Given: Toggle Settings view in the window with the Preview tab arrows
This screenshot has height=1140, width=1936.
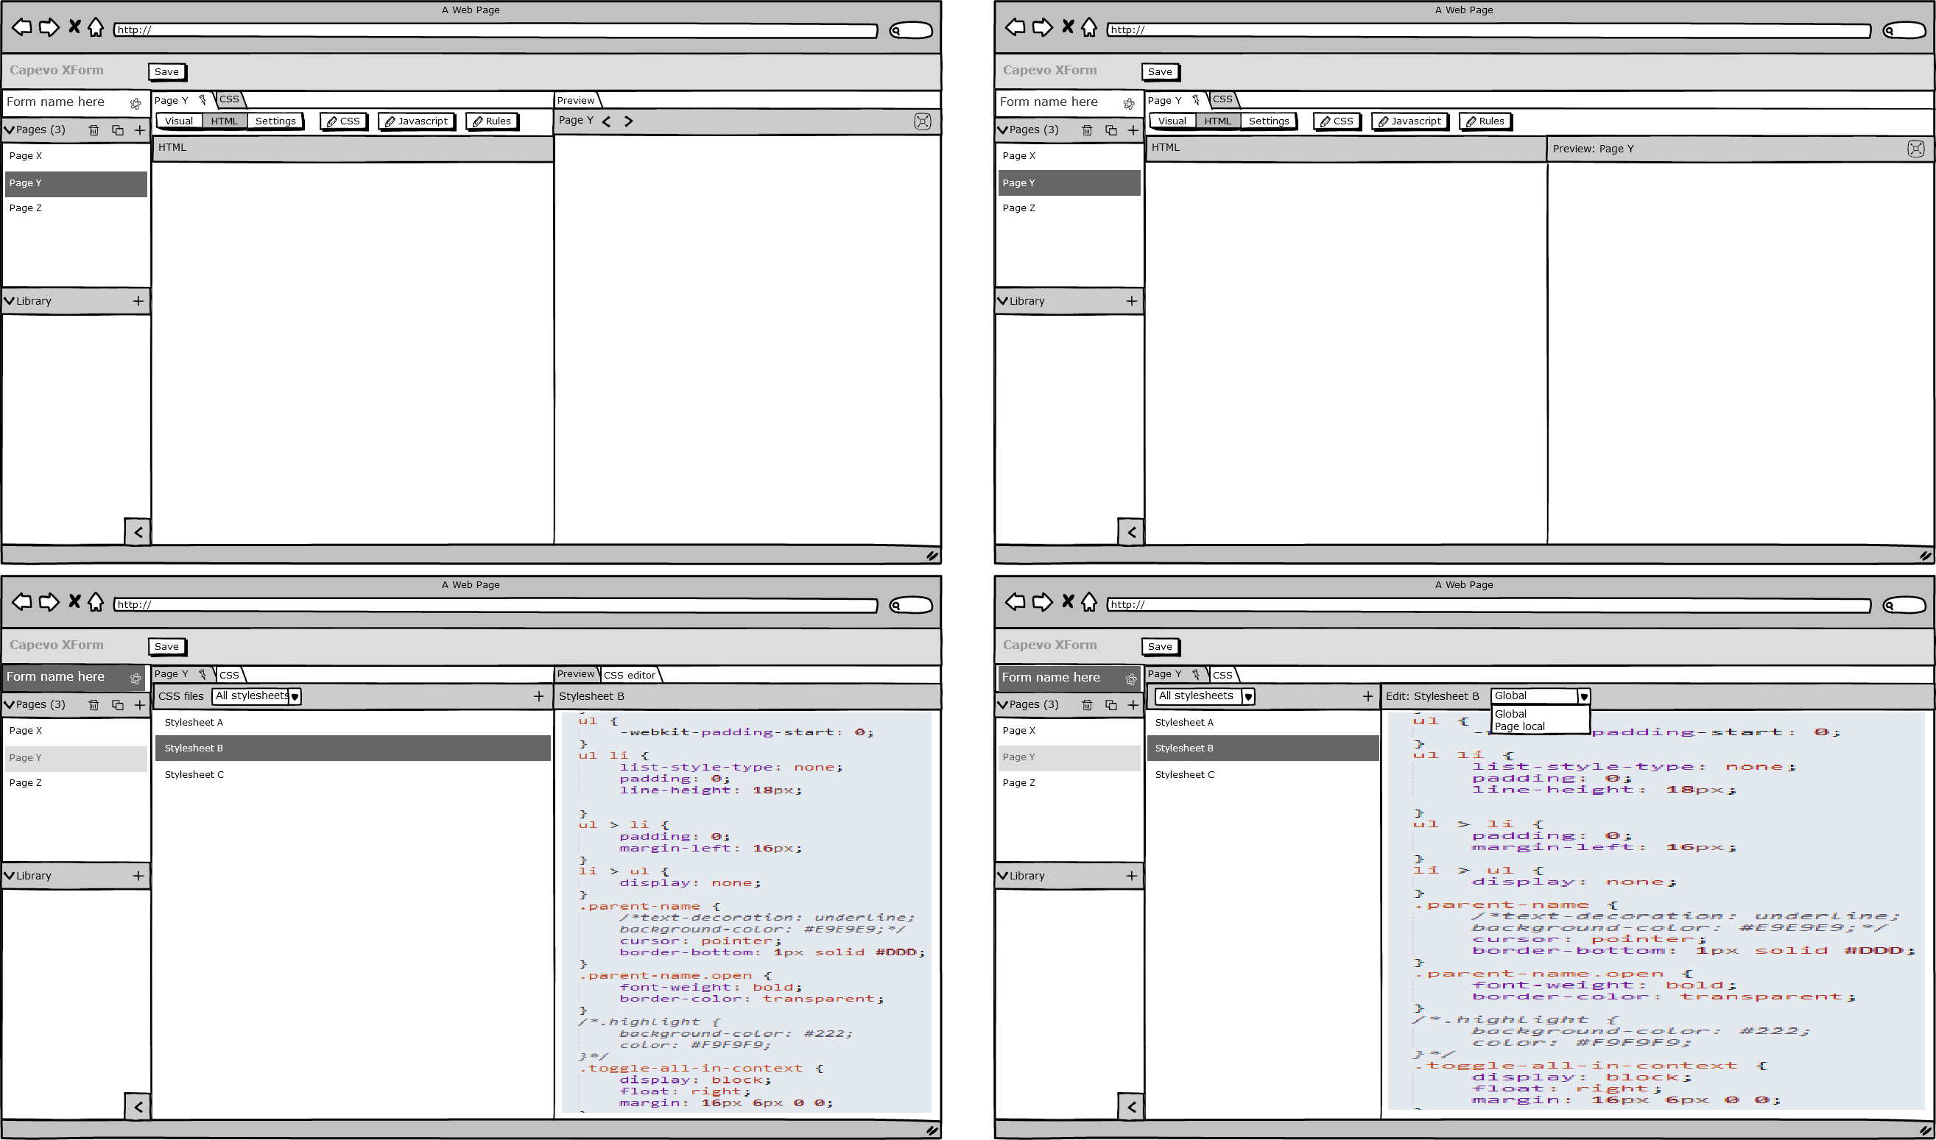Looking at the screenshot, I should 275,121.
